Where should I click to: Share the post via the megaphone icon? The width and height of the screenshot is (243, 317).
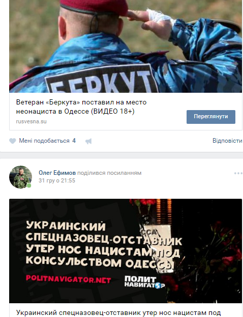88,141
